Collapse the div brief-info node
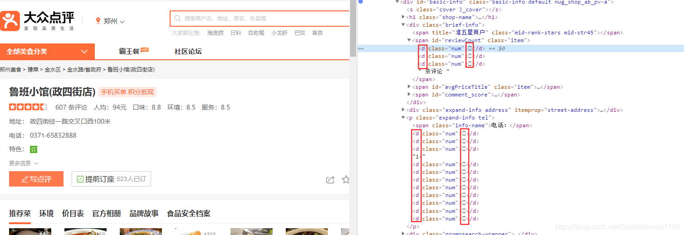Screen dimensions: 684x235 tap(404, 25)
